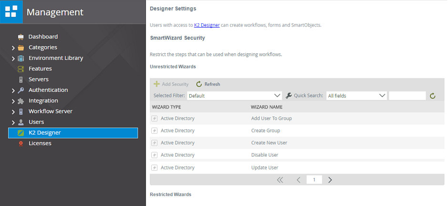Select Authentication in the navigation tree
The image size is (448, 206).
[48, 90]
